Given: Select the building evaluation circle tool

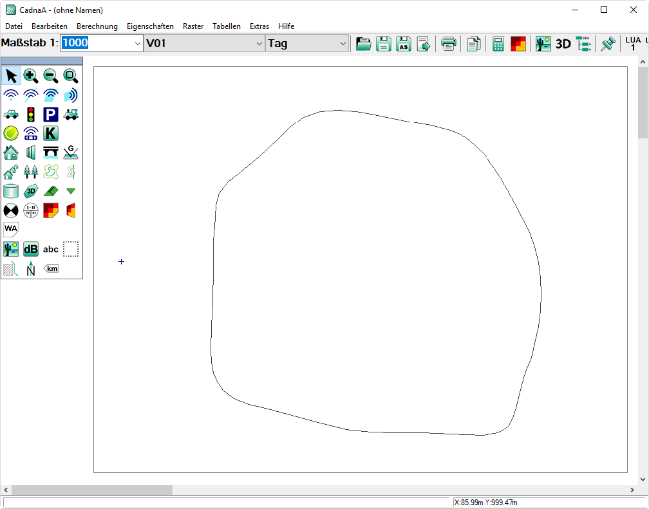Looking at the screenshot, I should click(x=31, y=210).
